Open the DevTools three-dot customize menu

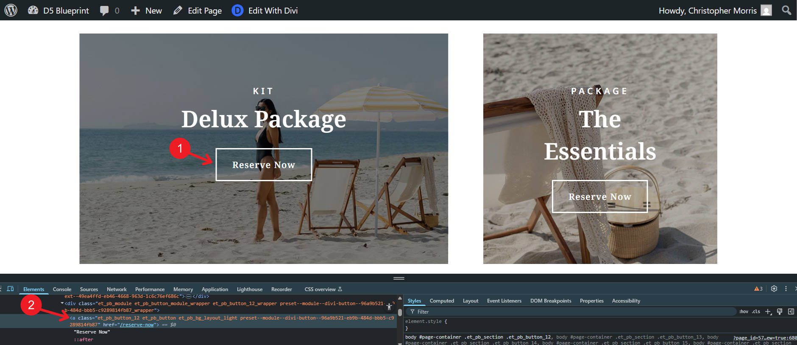[786, 289]
